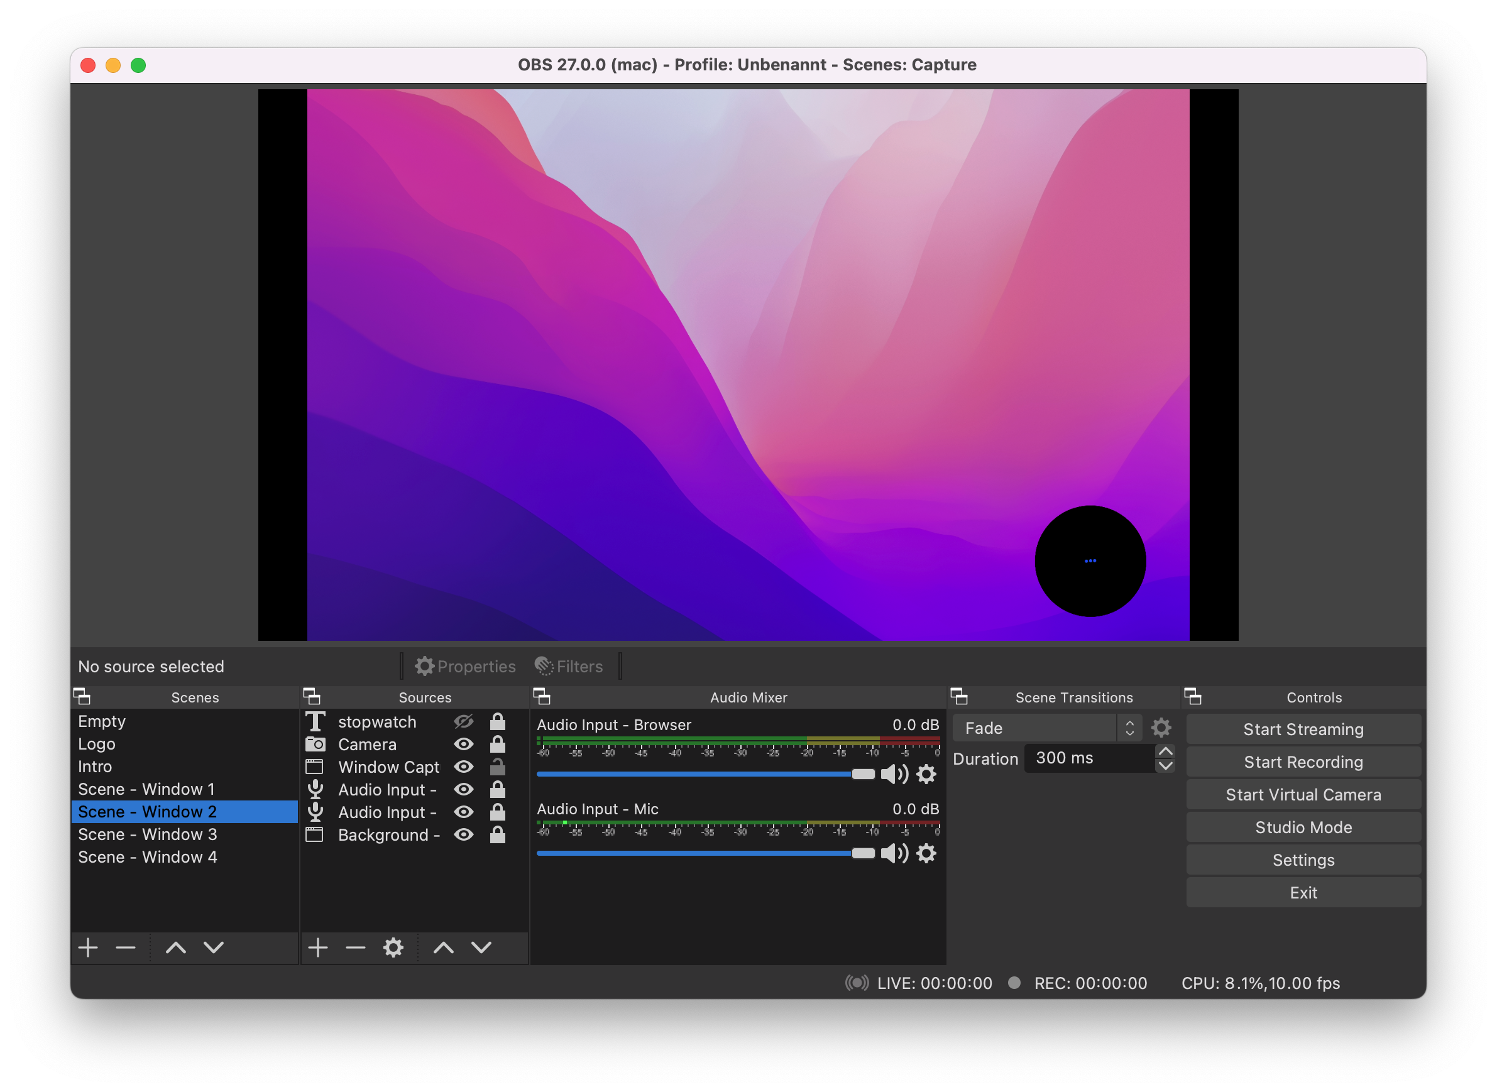Screen dimensions: 1497x1092
Task: Remove selected source with minus icon
Action: tap(356, 947)
